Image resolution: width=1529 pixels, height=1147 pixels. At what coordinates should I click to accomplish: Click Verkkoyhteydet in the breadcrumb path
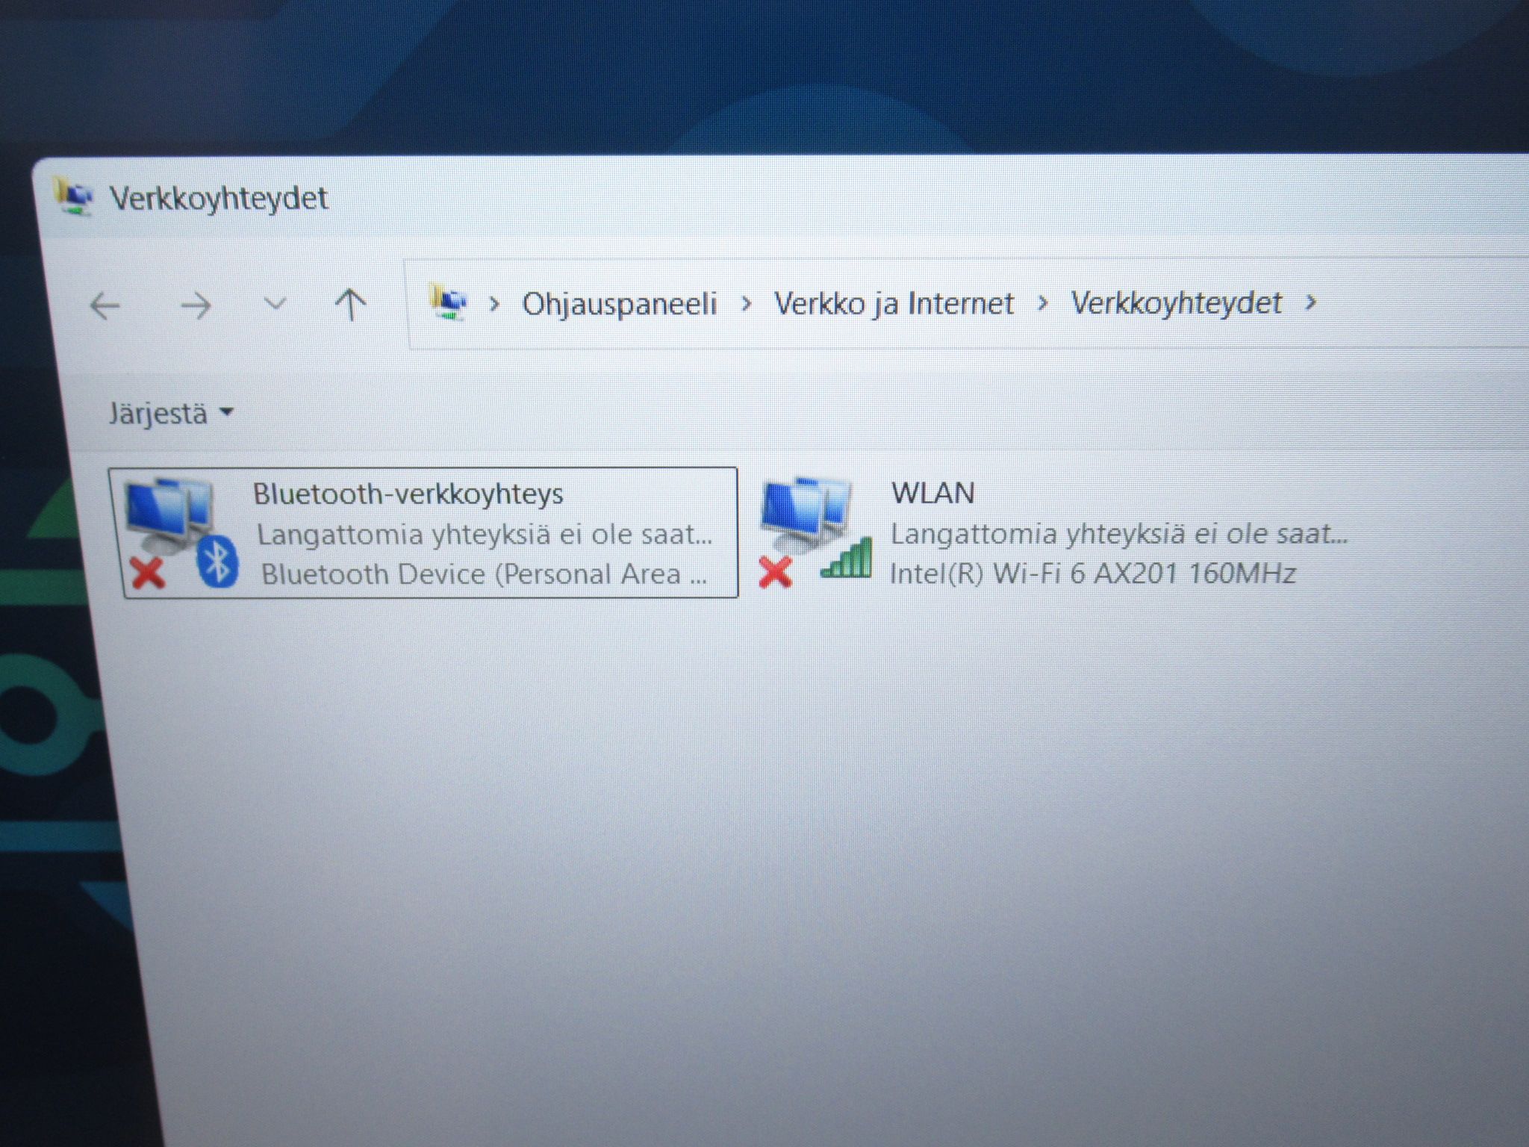[1177, 303]
